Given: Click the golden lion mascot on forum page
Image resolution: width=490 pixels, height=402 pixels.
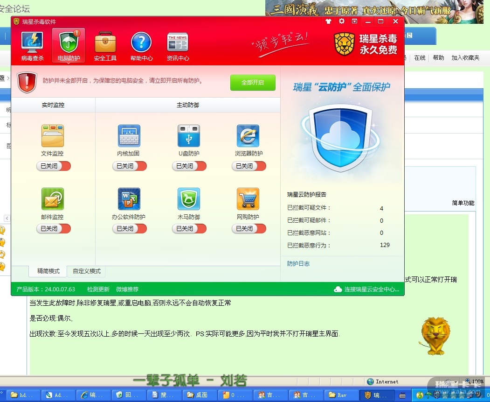Looking at the screenshot, I should (435, 336).
